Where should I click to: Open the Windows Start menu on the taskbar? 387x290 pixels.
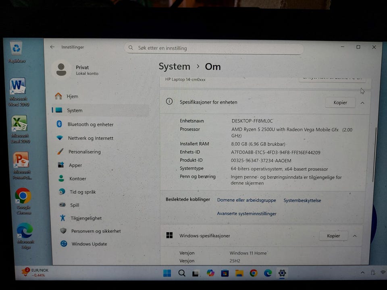click(x=167, y=273)
